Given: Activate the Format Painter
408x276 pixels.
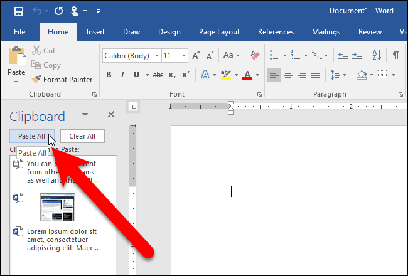Looking at the screenshot, I should tap(62, 79).
